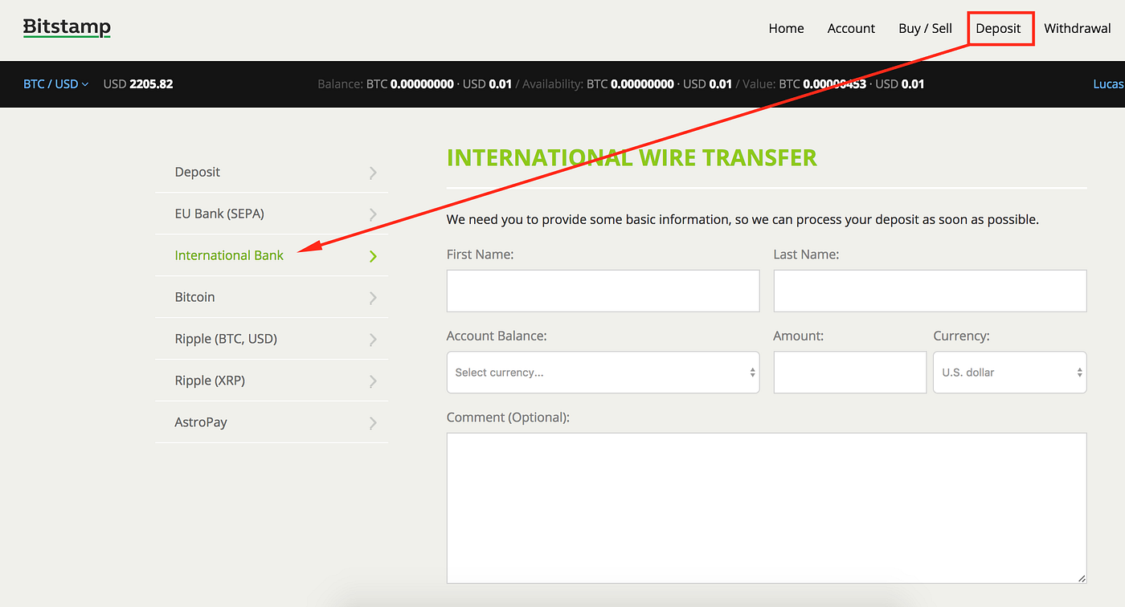Click chevron beside Ripple (BTC, USD)
1125x607 pixels.
pos(373,340)
